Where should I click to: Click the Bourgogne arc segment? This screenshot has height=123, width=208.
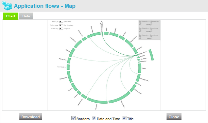(135, 51)
